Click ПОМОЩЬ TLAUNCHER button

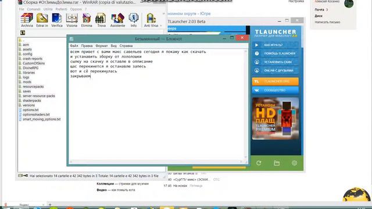tap(275, 53)
